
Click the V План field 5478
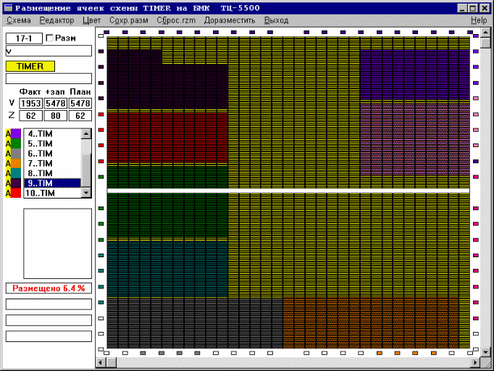[x=80, y=104]
